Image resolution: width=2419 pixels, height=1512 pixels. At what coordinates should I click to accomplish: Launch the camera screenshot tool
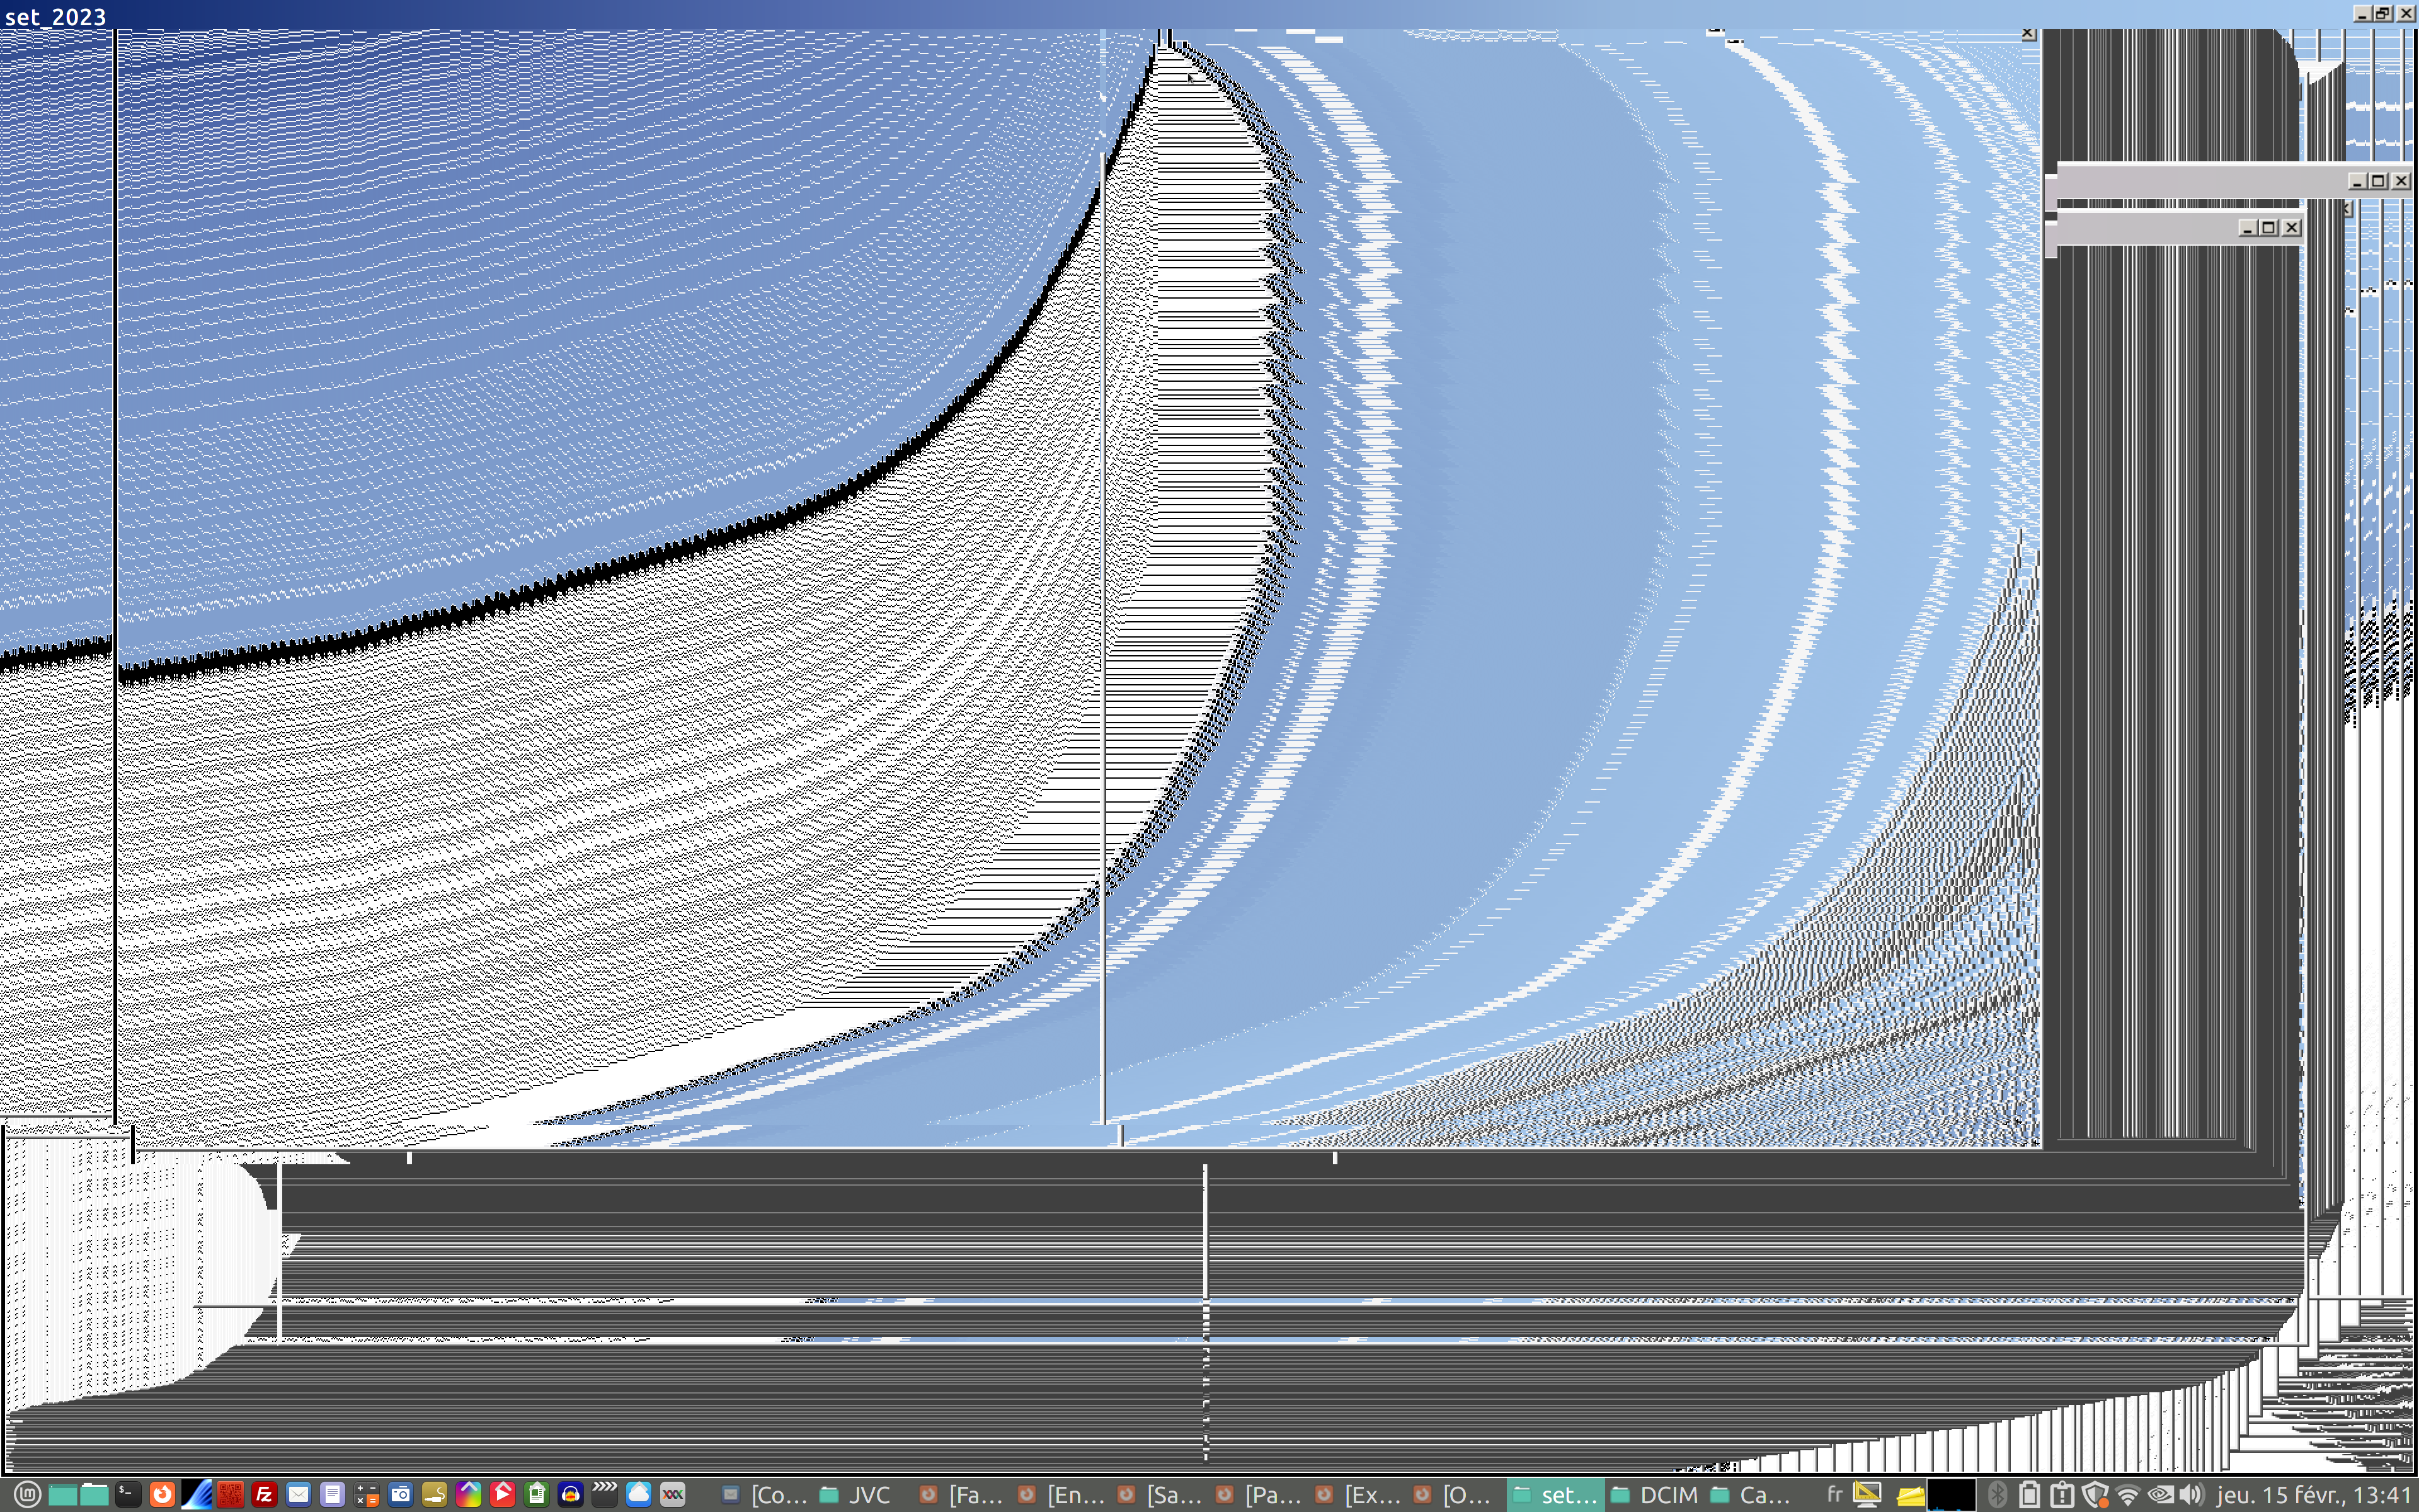(x=400, y=1494)
